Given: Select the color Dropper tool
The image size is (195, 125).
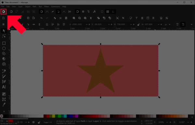Looking at the screenshot, I should pyautogui.click(x=4, y=104).
